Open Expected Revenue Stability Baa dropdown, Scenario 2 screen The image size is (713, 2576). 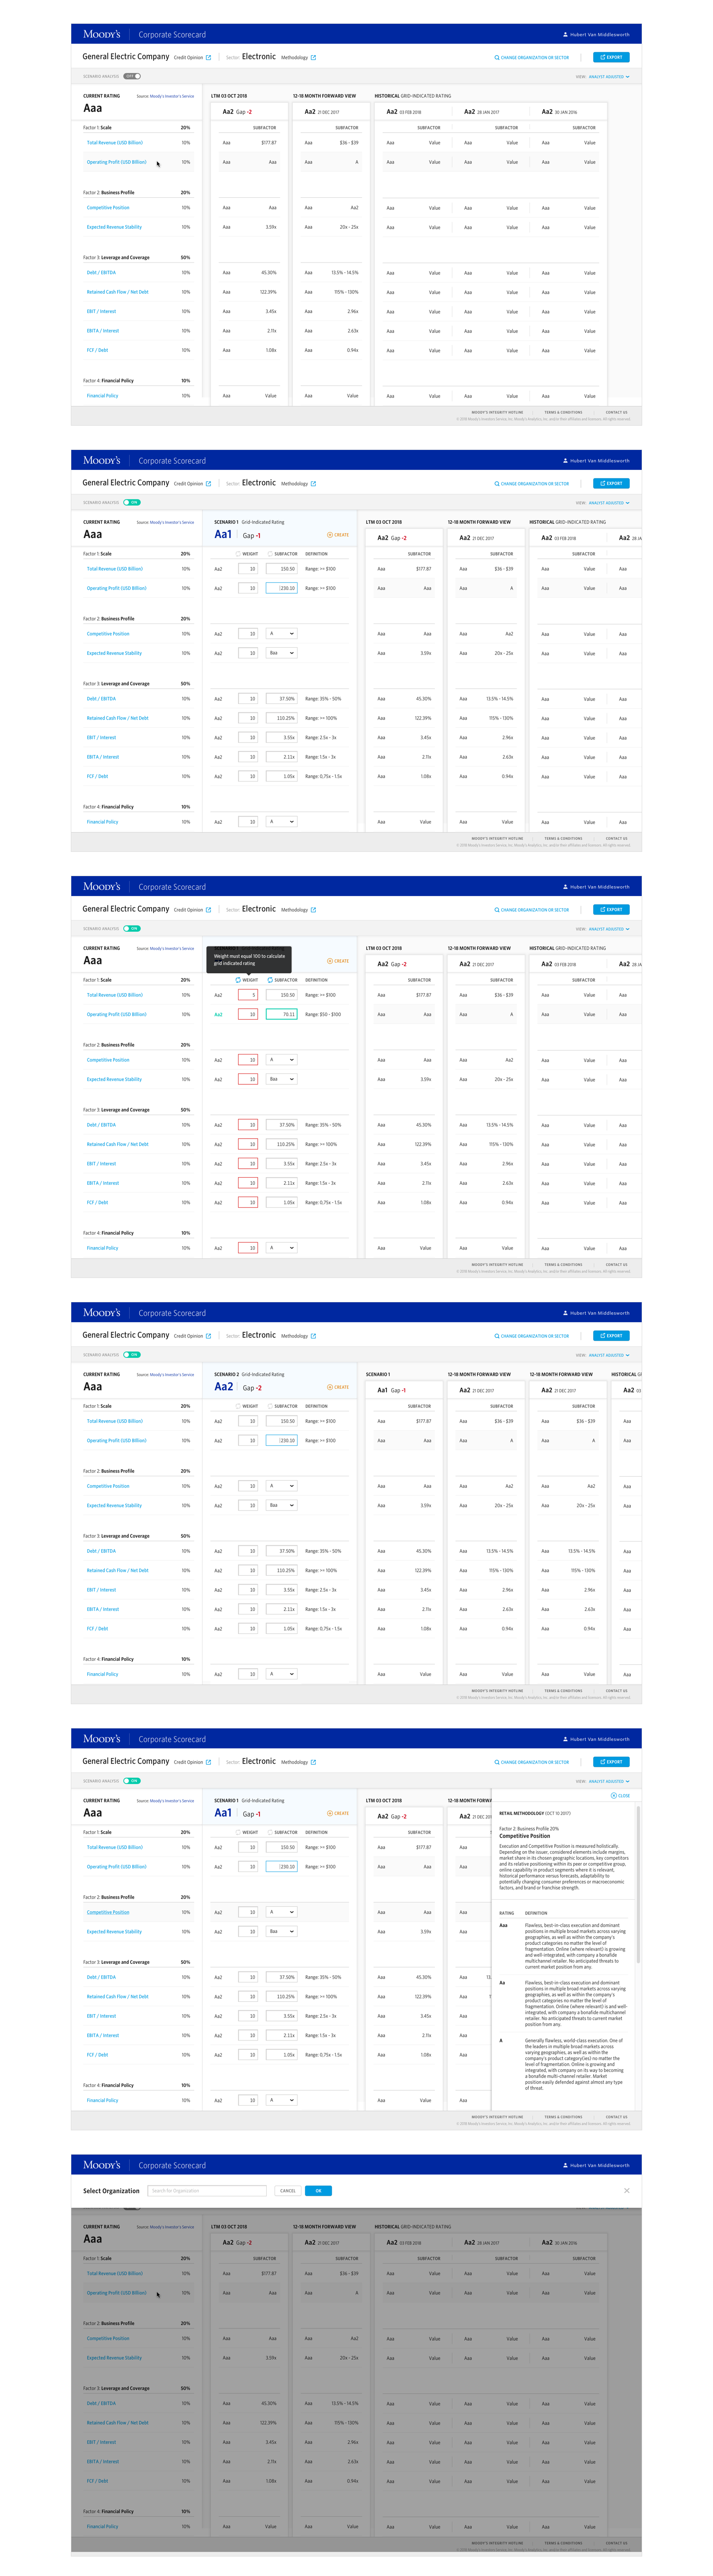tap(282, 1505)
